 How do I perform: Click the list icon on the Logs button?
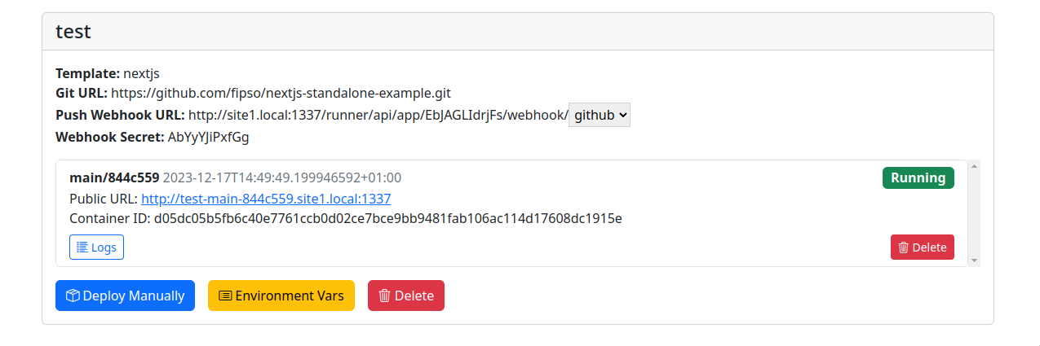pyautogui.click(x=82, y=247)
